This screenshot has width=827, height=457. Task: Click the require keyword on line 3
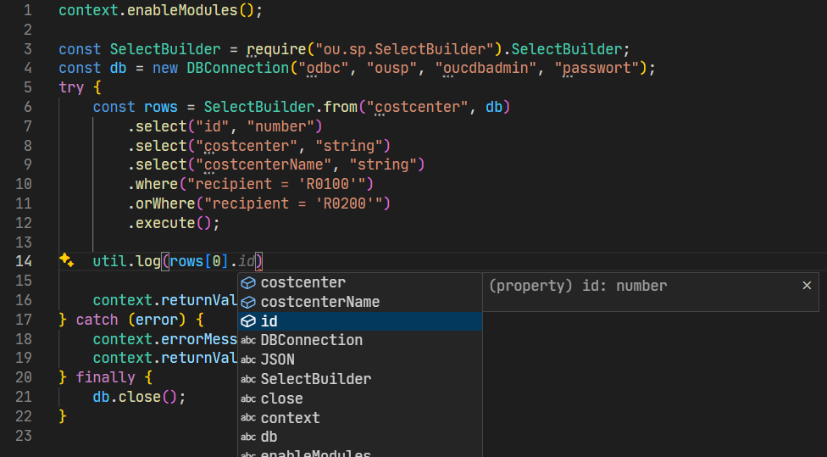[x=276, y=49]
